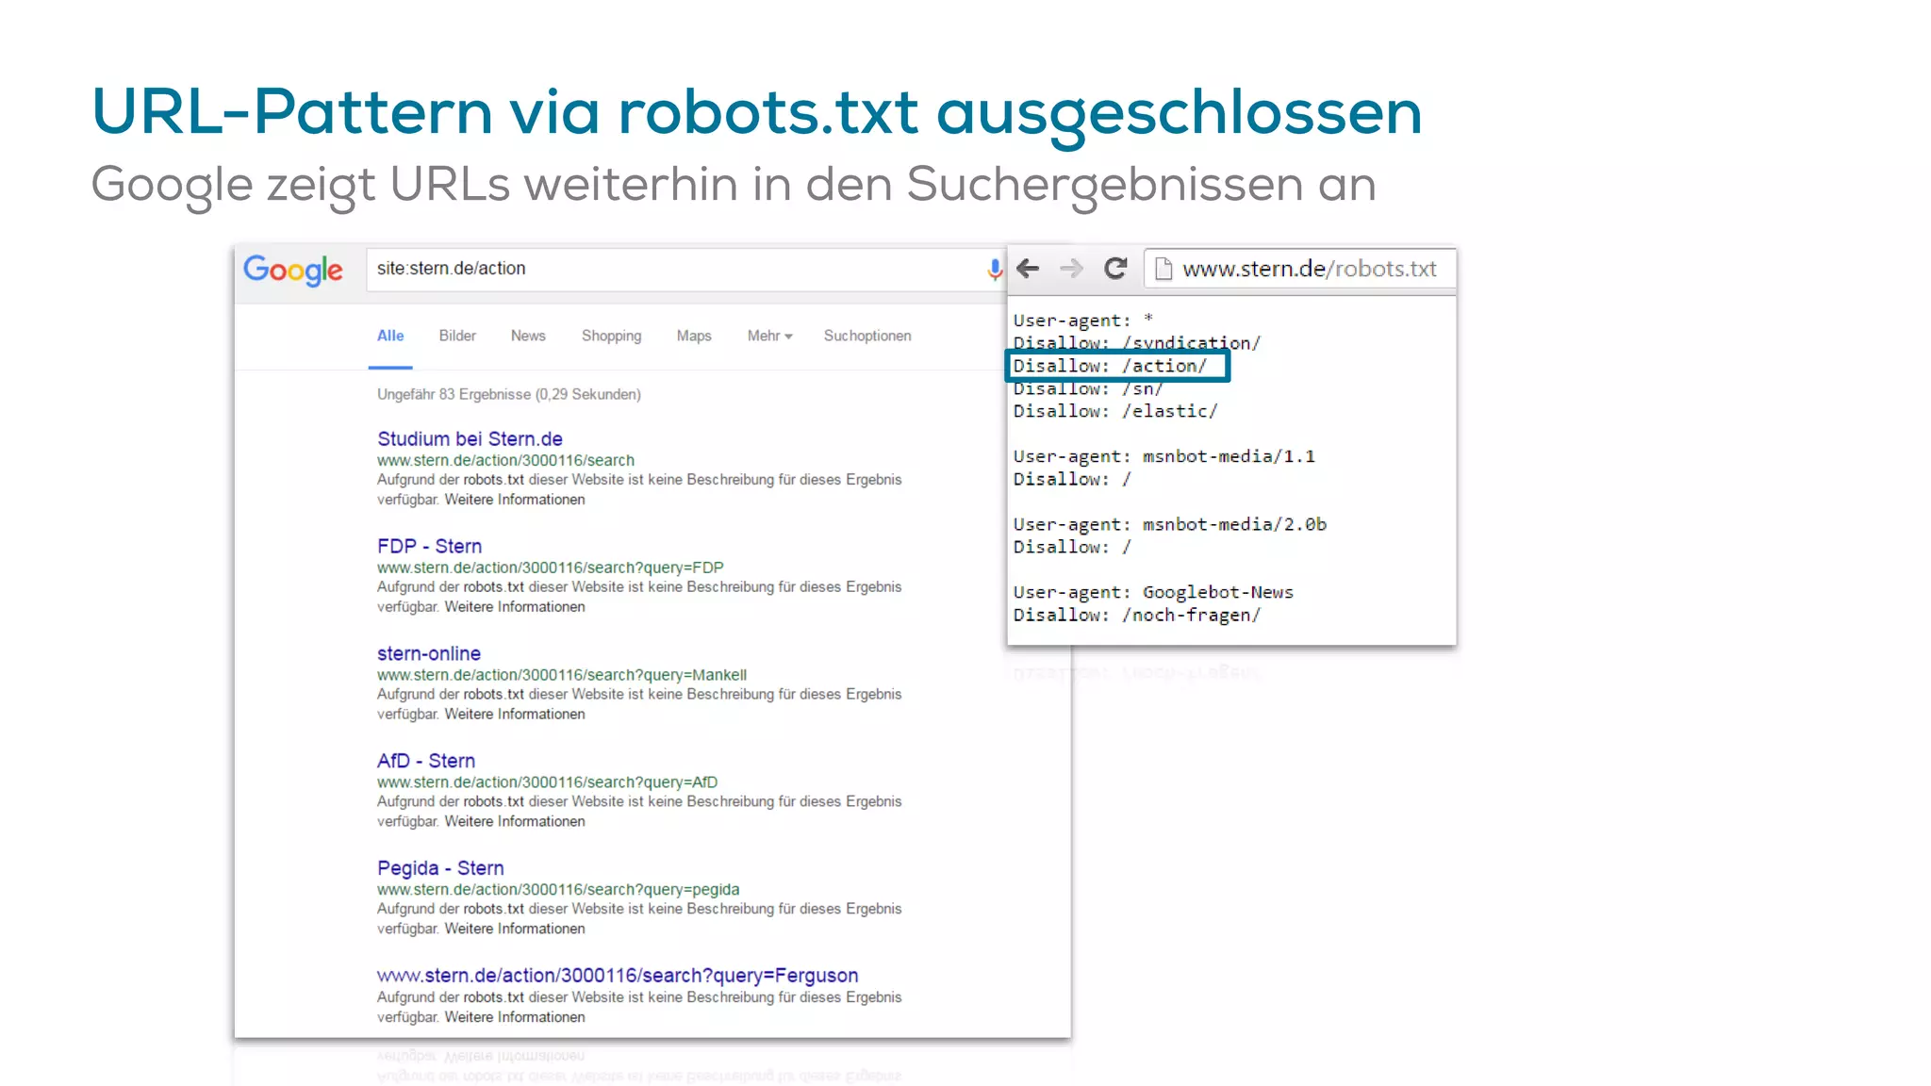The width and height of the screenshot is (1931, 1086).
Task: Select the Alle search tab
Action: [x=390, y=336]
